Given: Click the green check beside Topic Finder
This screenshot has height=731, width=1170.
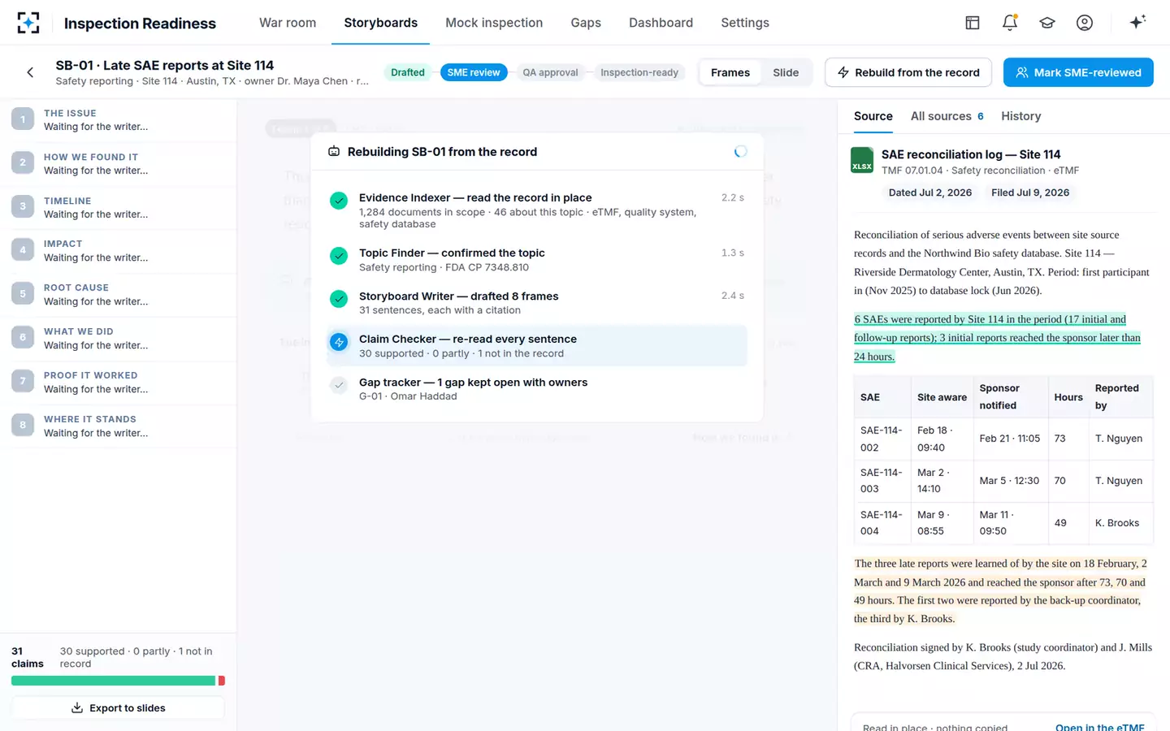Looking at the screenshot, I should (x=339, y=256).
